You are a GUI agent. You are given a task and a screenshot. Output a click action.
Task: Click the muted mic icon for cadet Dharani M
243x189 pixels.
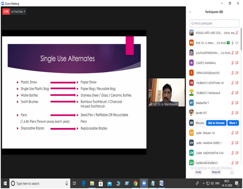232,133
